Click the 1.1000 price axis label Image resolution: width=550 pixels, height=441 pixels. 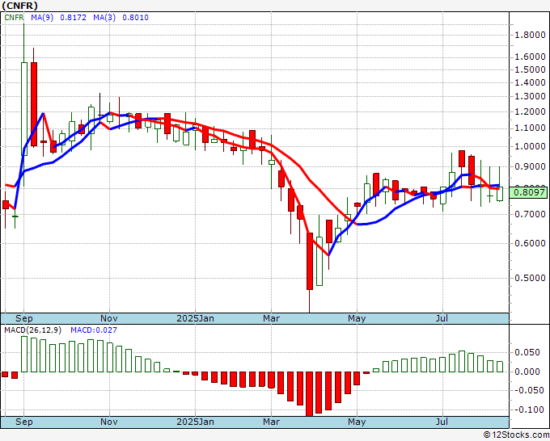[530, 128]
